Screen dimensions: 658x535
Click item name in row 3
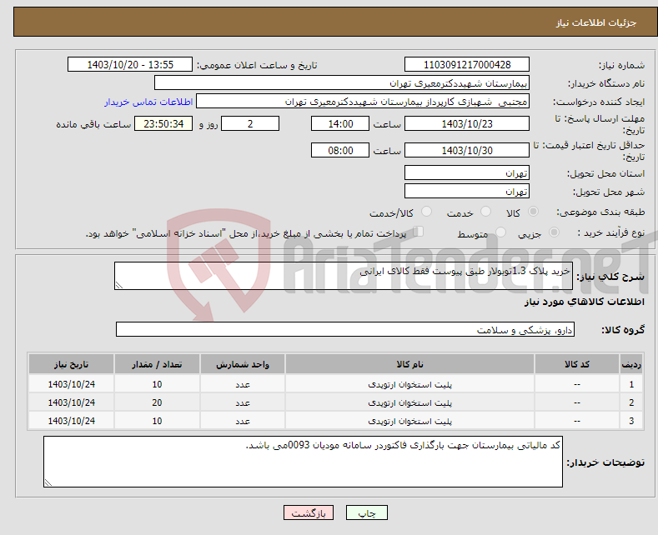410,421
